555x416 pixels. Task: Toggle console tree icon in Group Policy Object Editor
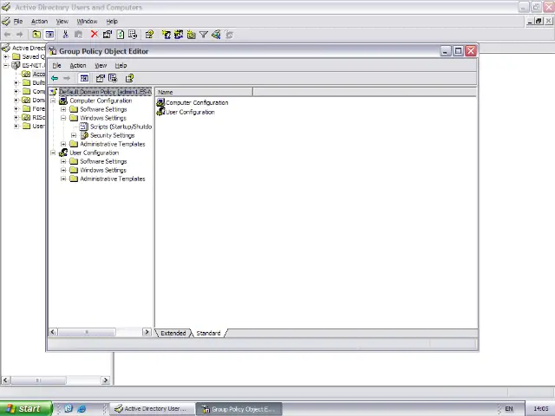[x=84, y=78]
